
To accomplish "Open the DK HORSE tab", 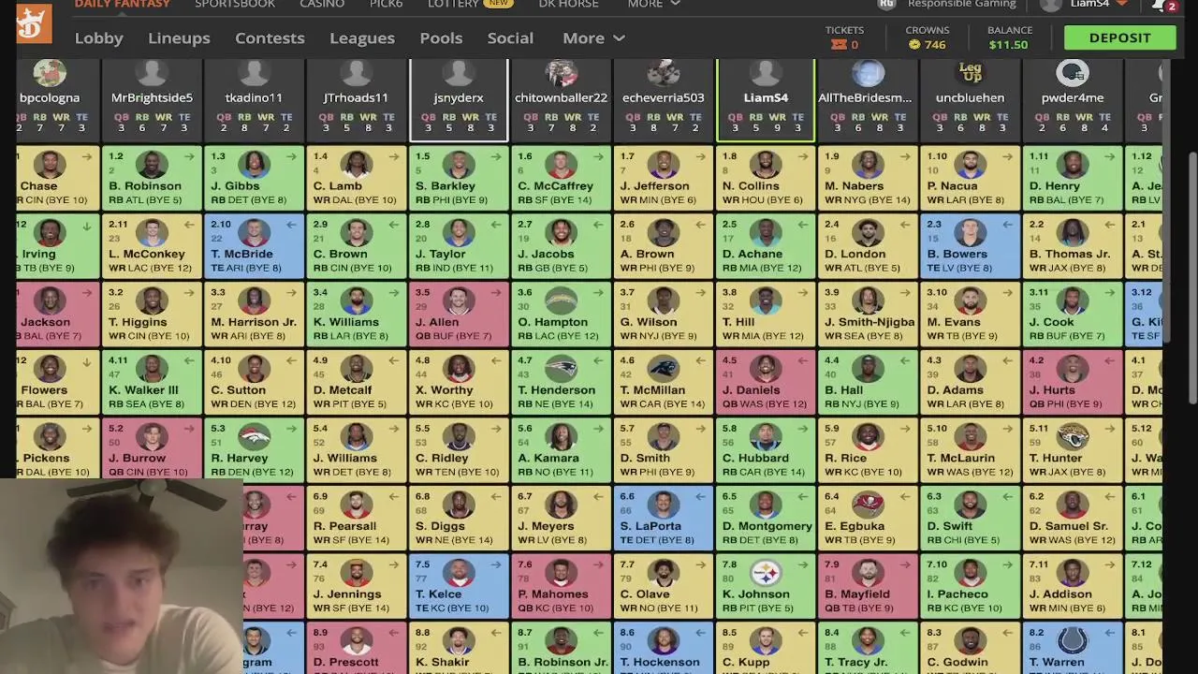I will point(568,5).
